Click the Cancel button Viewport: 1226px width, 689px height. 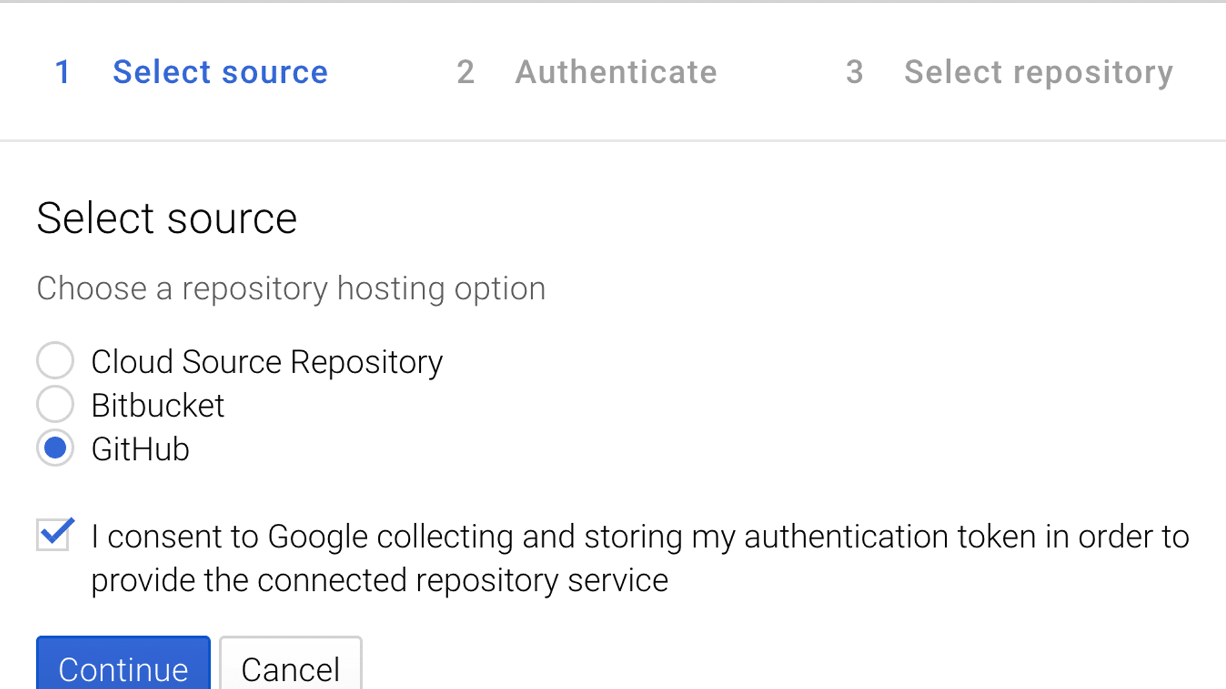tap(291, 666)
